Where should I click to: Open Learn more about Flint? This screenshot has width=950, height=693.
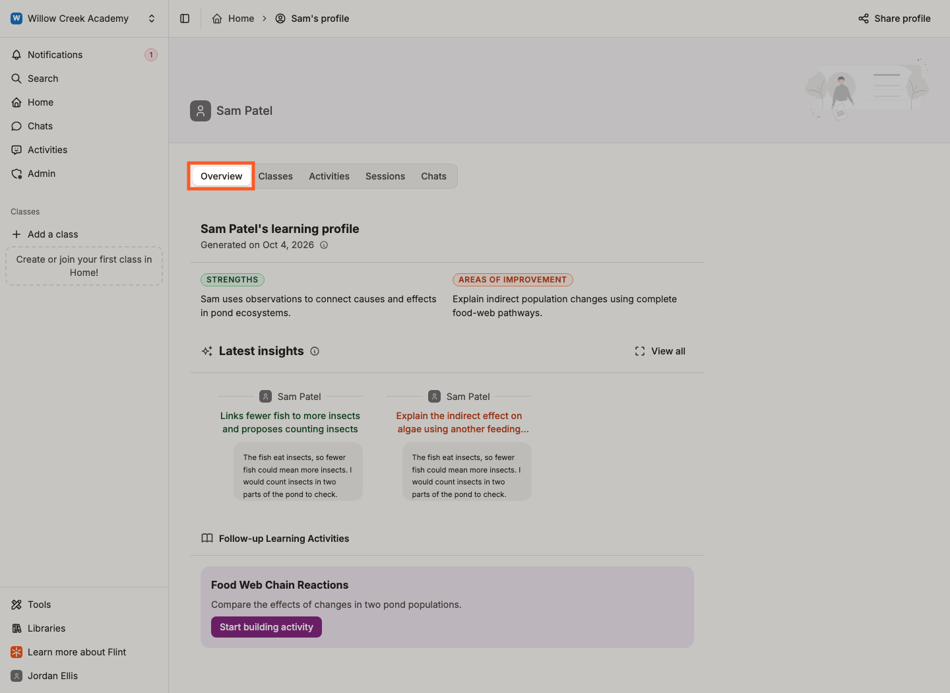click(84, 652)
